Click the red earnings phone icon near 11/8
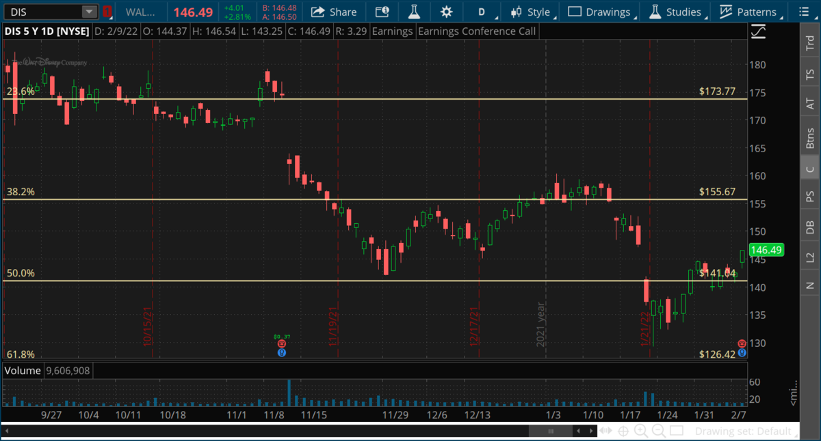This screenshot has height=441, width=821. pos(281,344)
